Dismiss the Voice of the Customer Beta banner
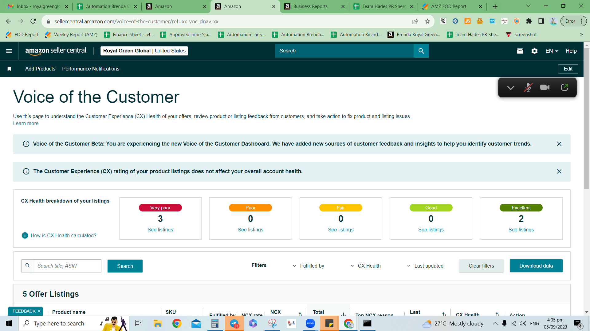Viewport: 590px width, 331px height. click(x=559, y=144)
